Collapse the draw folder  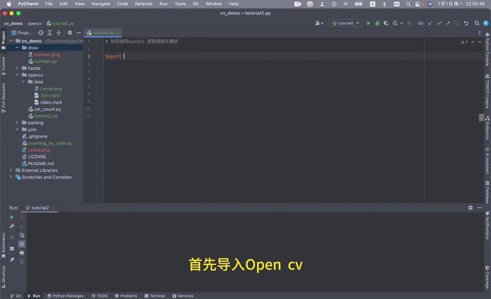tap(17, 47)
